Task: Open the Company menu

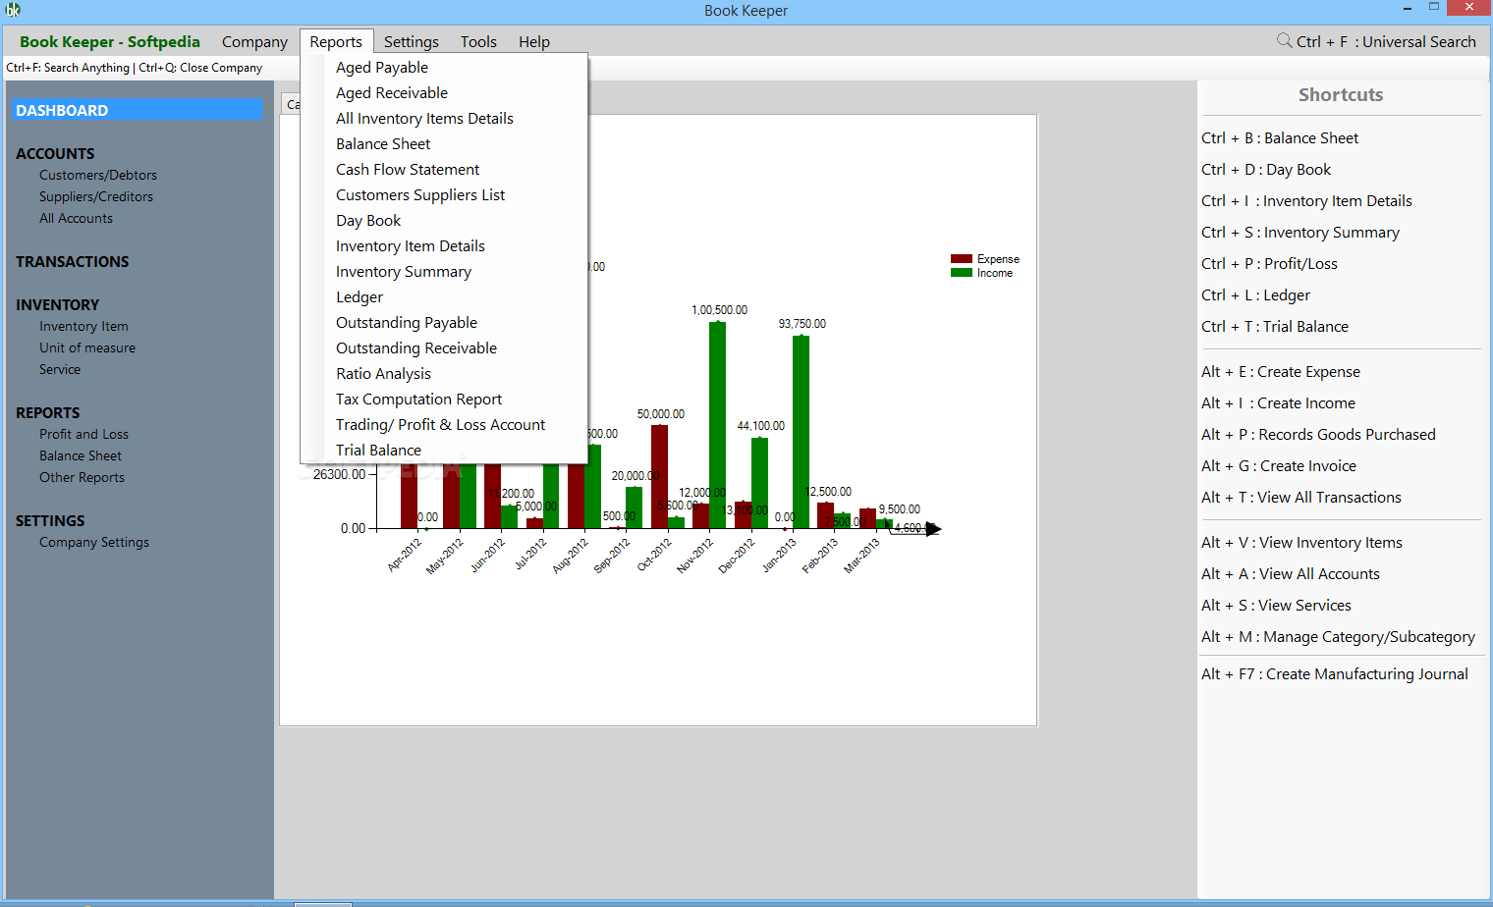Action: (254, 41)
